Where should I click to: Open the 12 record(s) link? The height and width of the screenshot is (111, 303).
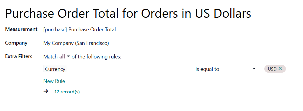[x=67, y=92]
